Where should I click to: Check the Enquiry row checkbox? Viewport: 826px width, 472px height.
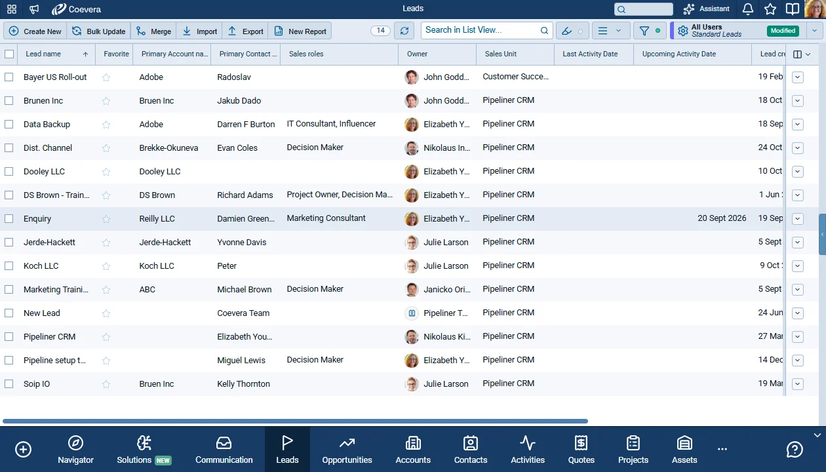[x=9, y=219]
